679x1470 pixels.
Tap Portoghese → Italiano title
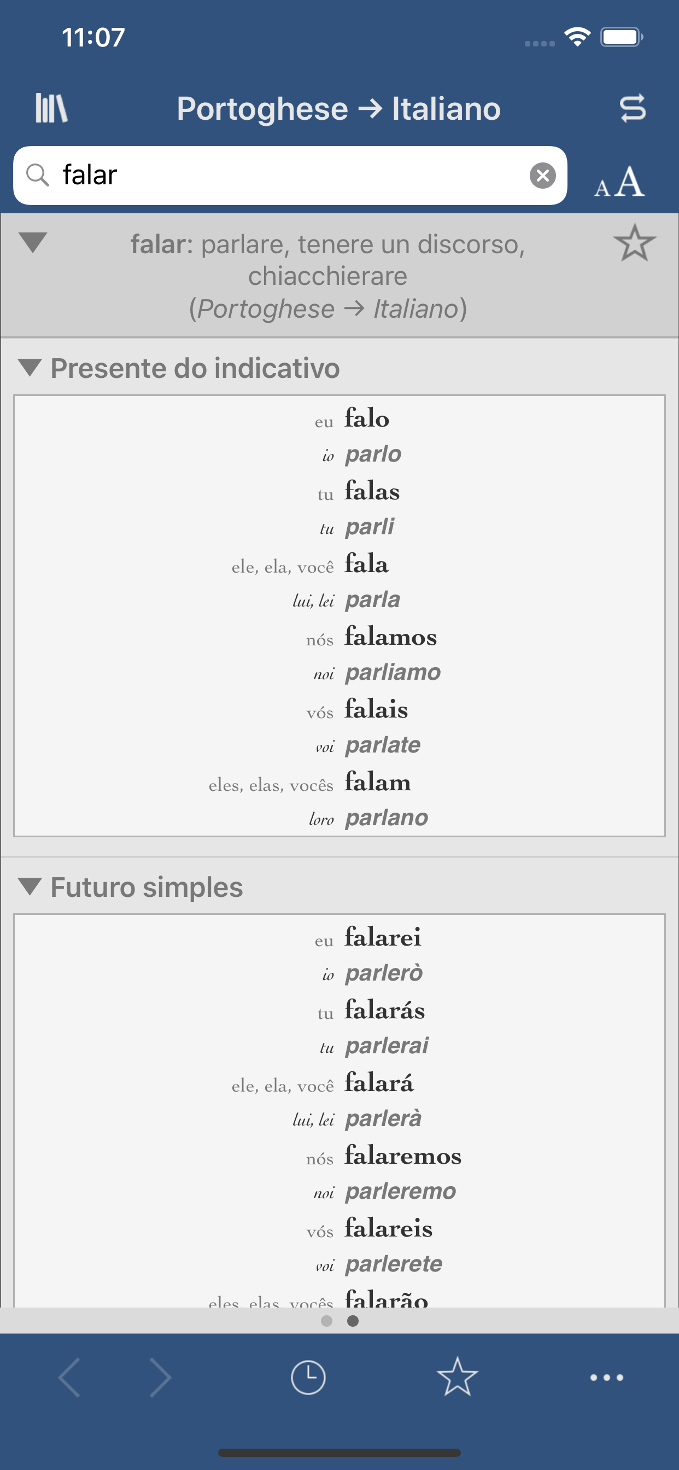(x=338, y=108)
